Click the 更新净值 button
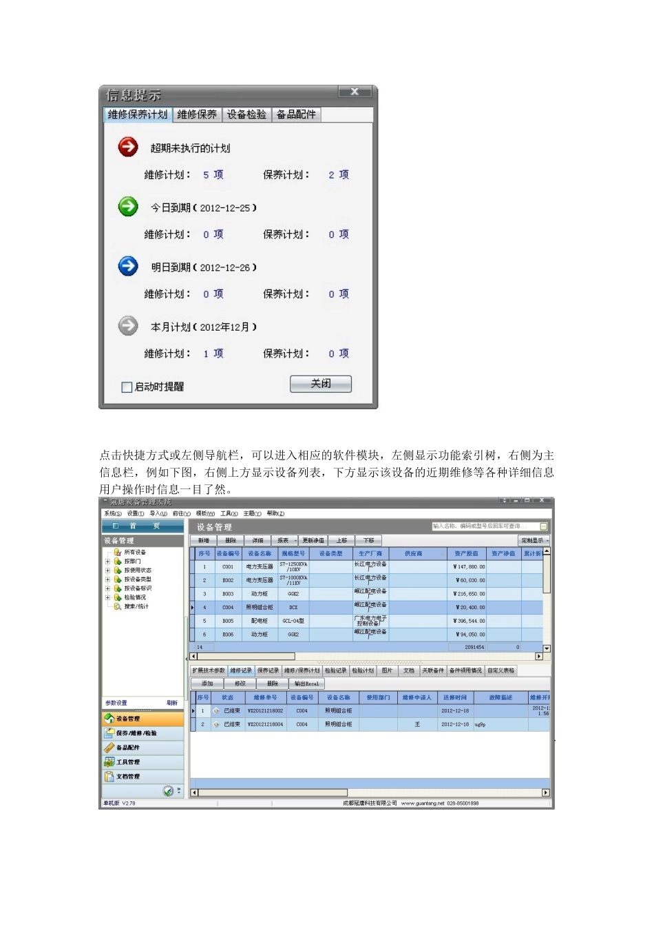Image resolution: width=654 pixels, height=926 pixels. click(x=313, y=541)
